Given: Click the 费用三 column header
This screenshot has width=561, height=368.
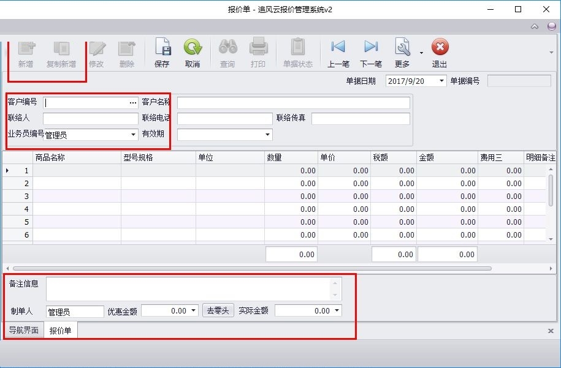Looking at the screenshot, I should [x=501, y=157].
